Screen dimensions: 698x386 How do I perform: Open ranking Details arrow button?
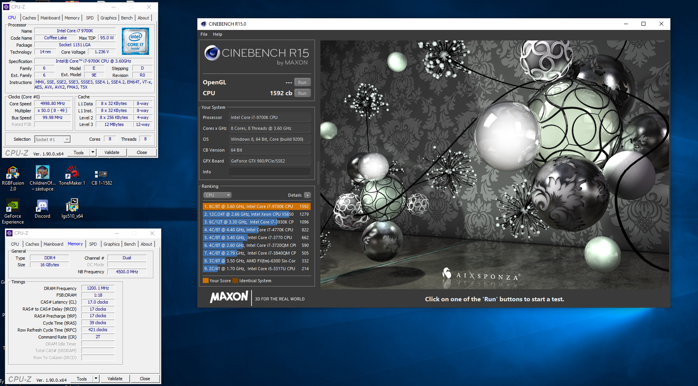[x=308, y=195]
